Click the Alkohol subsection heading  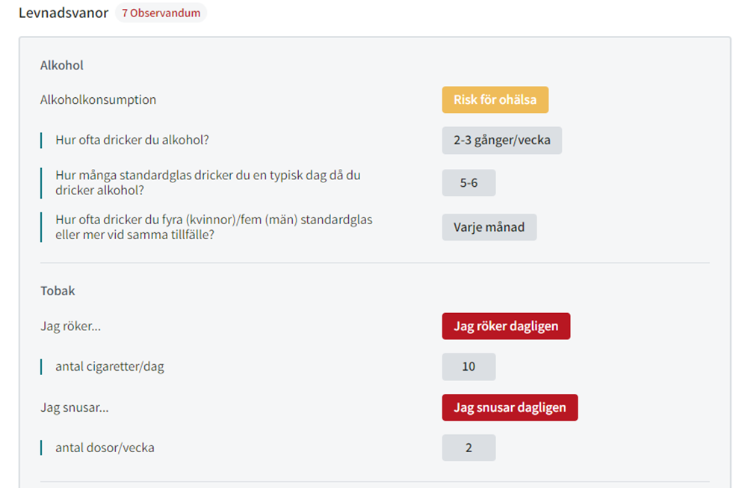[62, 65]
